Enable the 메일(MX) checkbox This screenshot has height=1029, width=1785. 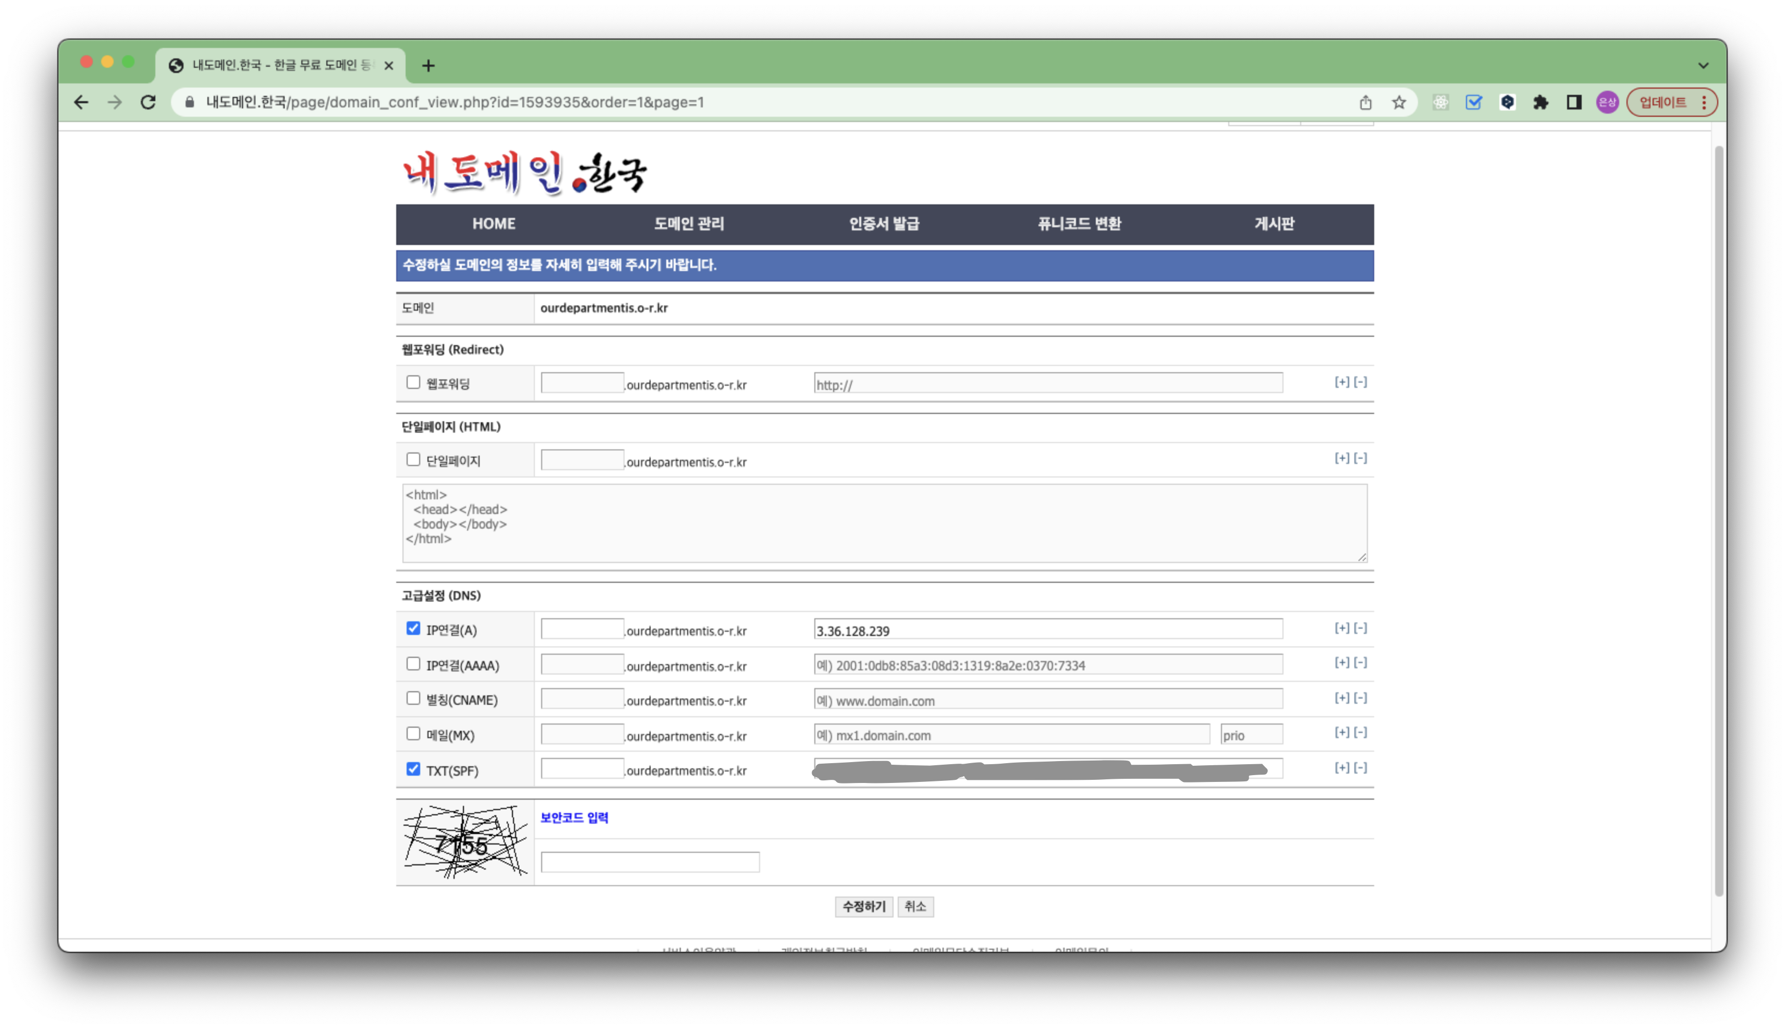click(x=413, y=733)
